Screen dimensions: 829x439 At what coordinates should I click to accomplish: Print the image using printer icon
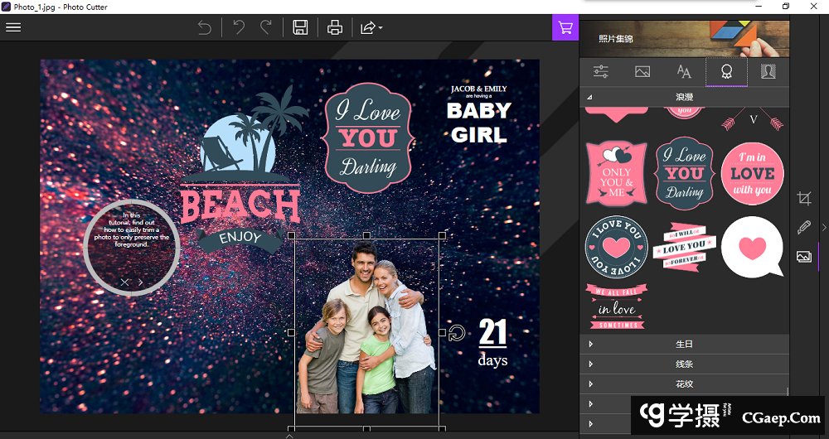point(335,27)
